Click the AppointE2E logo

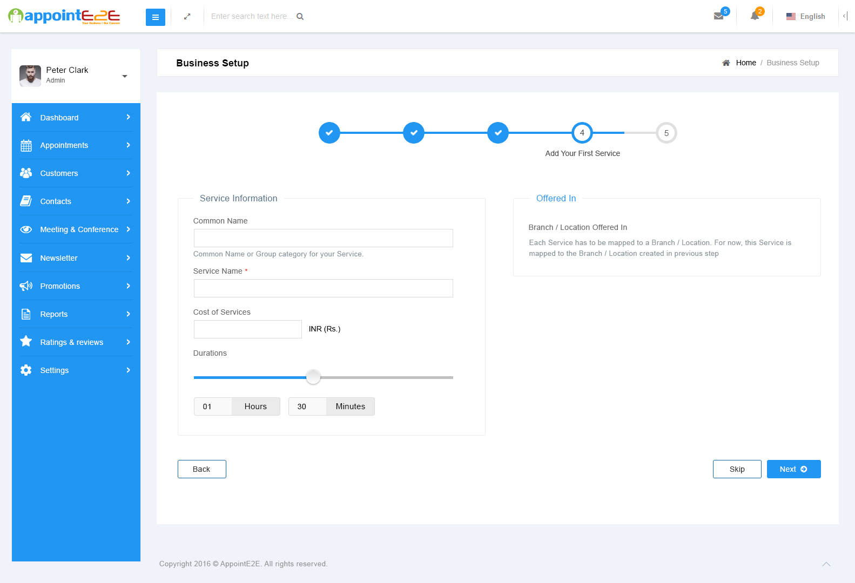(64, 16)
